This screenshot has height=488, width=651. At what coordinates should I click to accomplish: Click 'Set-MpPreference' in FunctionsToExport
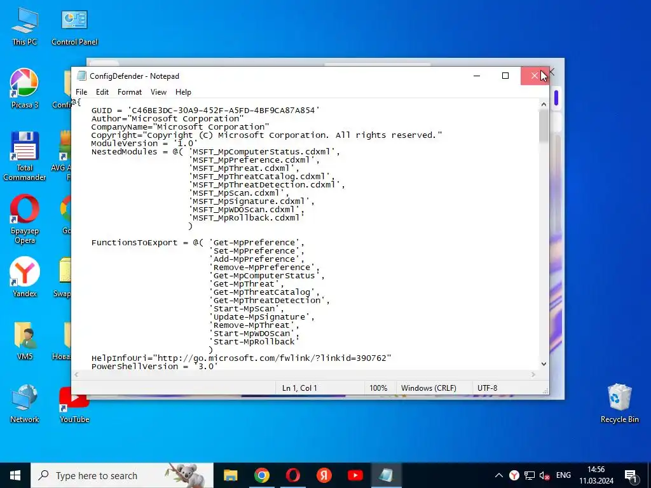point(254,250)
